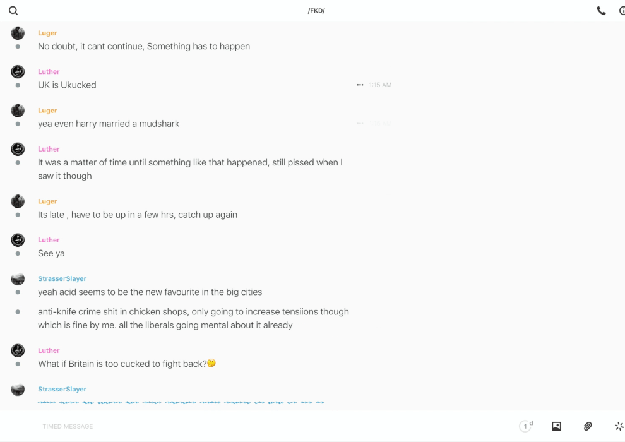625x442 pixels.
Task: Click the "See ya" message text
Action: (51, 253)
